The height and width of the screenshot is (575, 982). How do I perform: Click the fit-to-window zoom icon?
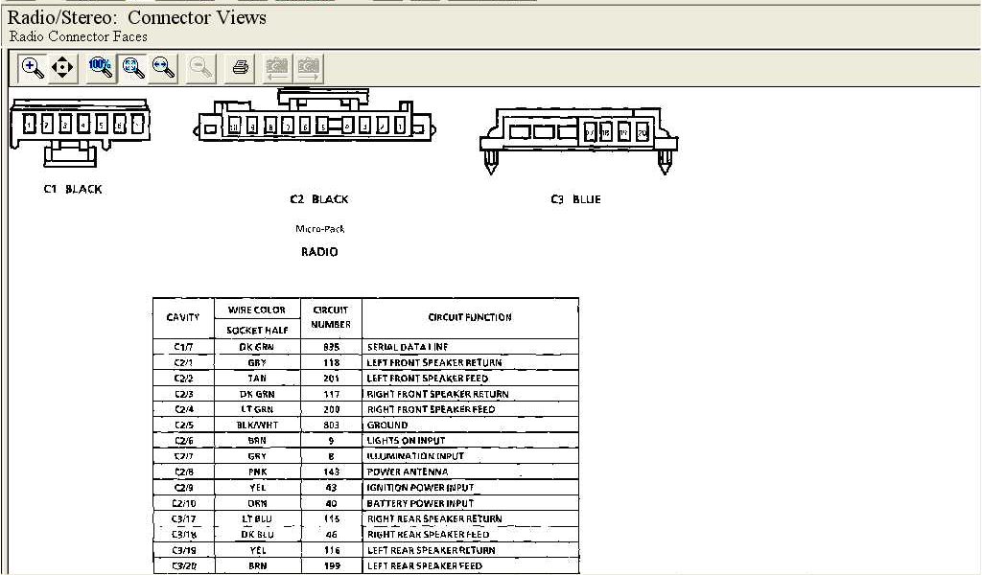[x=133, y=67]
